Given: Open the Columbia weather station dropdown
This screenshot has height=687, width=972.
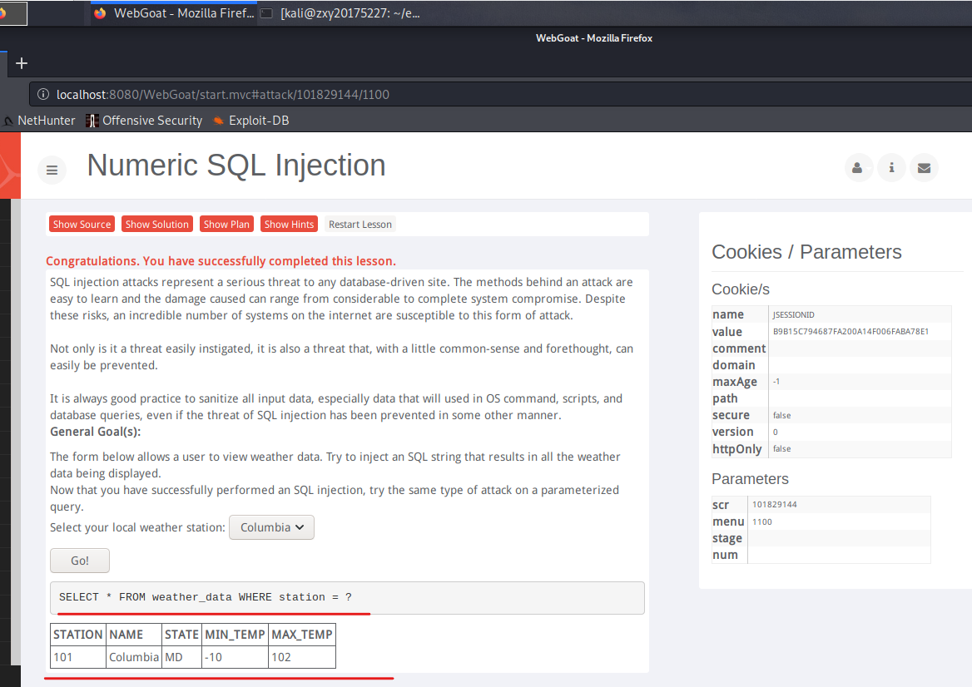Looking at the screenshot, I should (x=271, y=527).
